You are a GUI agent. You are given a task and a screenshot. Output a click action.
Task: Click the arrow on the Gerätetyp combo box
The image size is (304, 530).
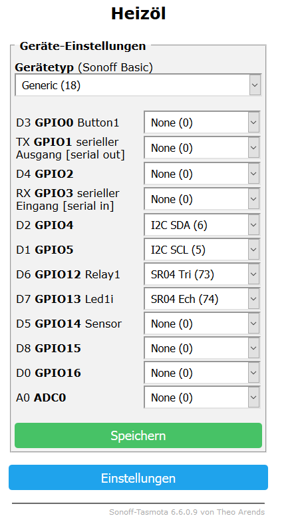[255, 85]
